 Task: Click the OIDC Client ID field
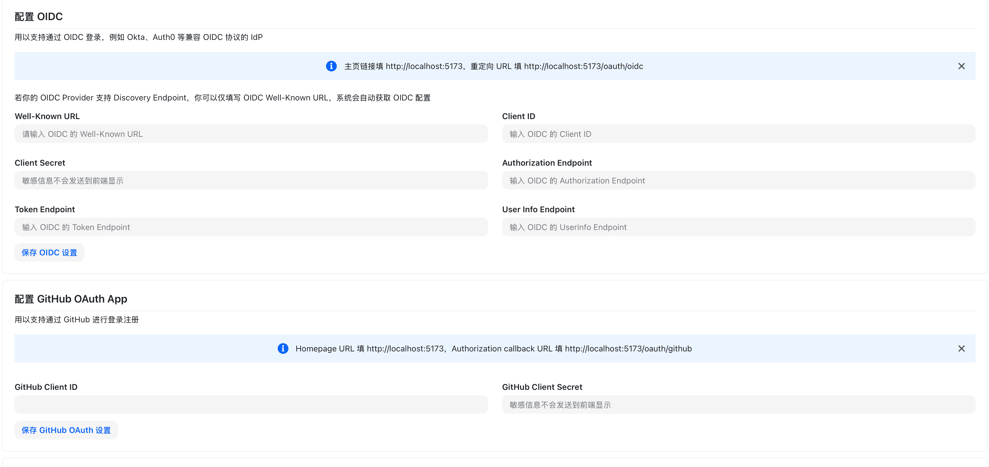738,134
